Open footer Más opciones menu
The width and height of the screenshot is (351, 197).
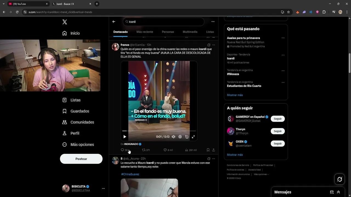click(261, 174)
